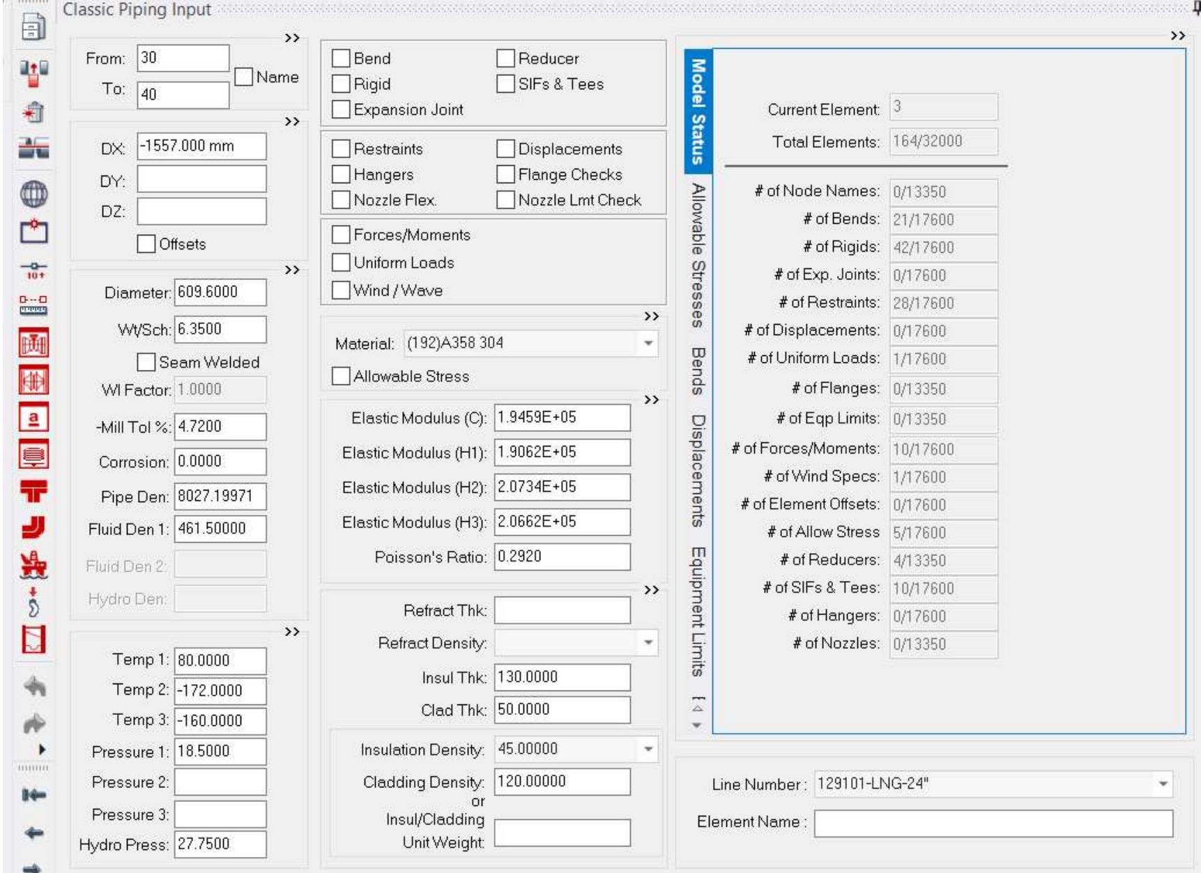Click the previous element left arrow icon
Screen dimensions: 1201x873
[x=33, y=833]
